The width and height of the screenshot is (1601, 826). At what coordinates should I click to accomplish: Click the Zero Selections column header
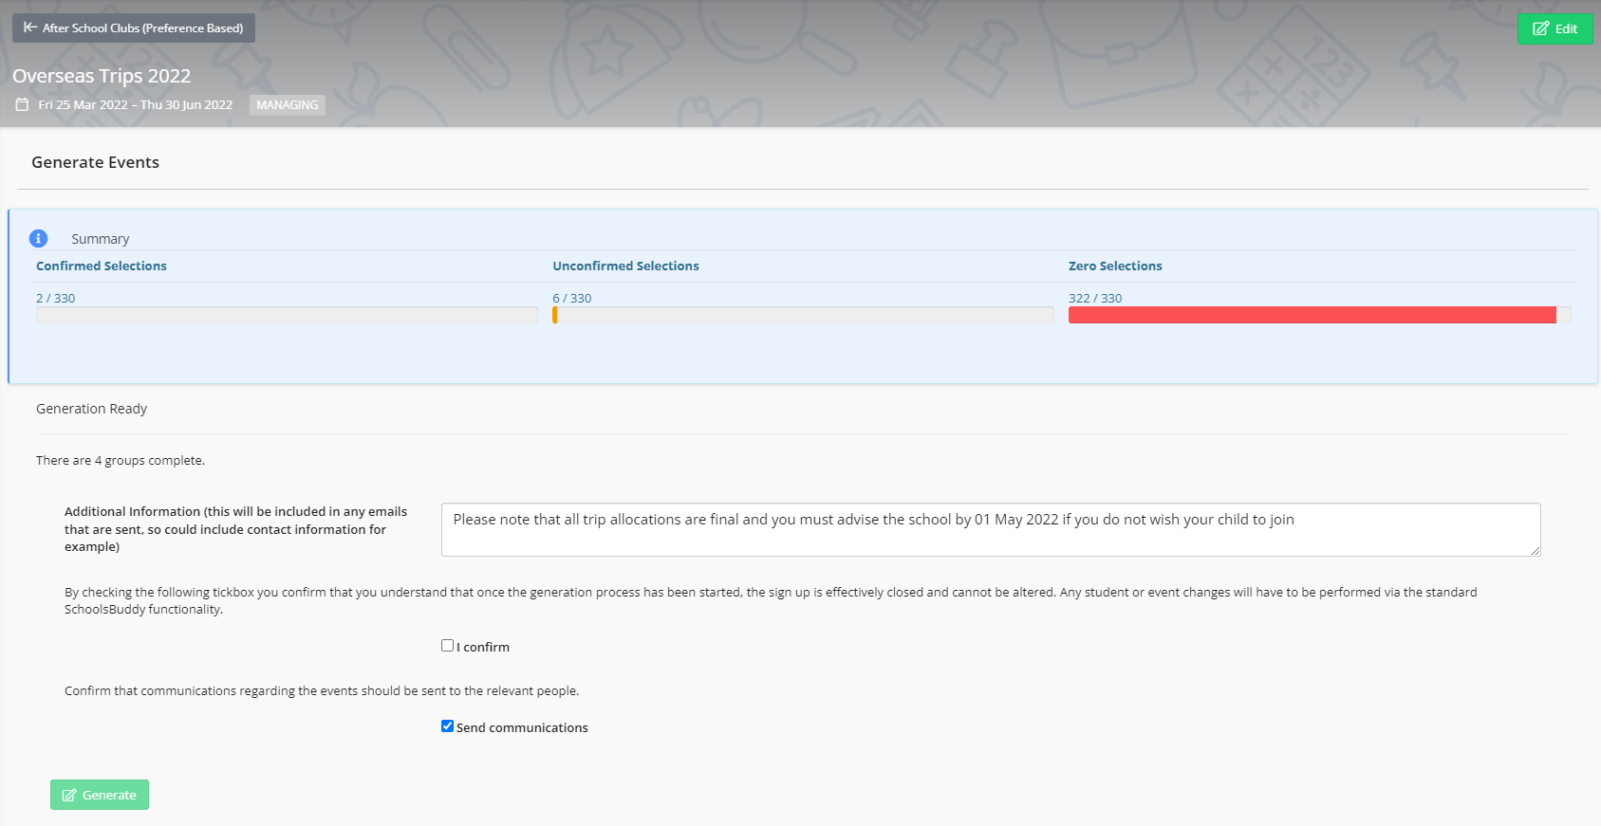coord(1115,266)
